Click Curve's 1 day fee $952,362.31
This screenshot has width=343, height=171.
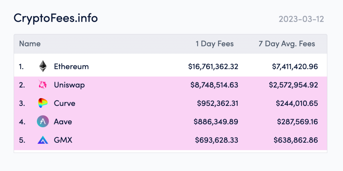click(x=217, y=103)
